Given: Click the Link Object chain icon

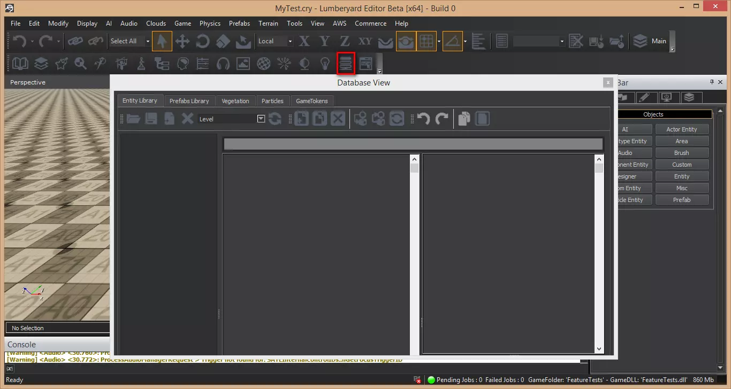Looking at the screenshot, I should pyautogui.click(x=75, y=41).
